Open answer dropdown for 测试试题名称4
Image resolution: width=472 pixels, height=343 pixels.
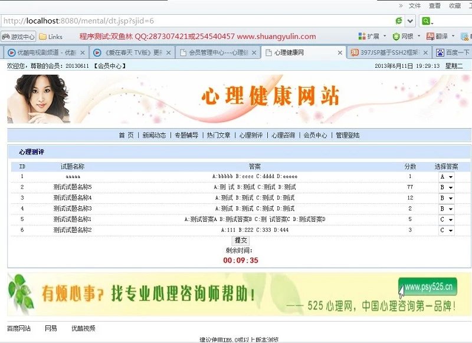pyautogui.click(x=447, y=198)
